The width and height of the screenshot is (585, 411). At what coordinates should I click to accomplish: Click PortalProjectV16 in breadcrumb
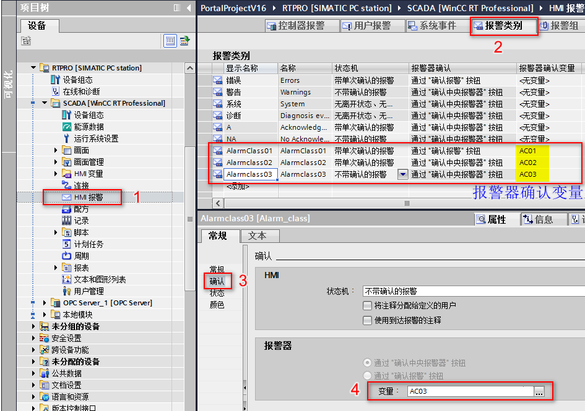233,8
